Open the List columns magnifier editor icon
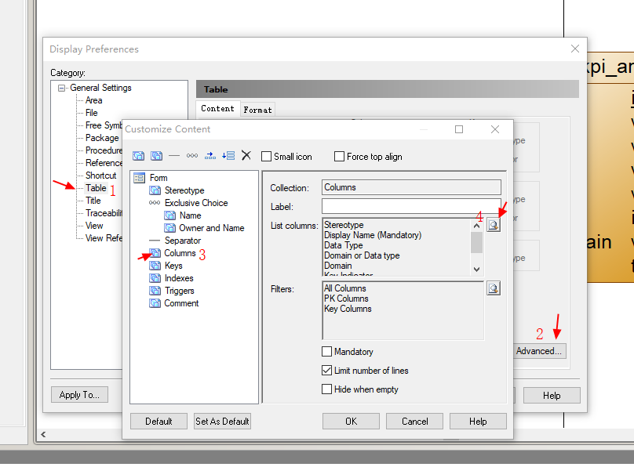 (x=494, y=223)
